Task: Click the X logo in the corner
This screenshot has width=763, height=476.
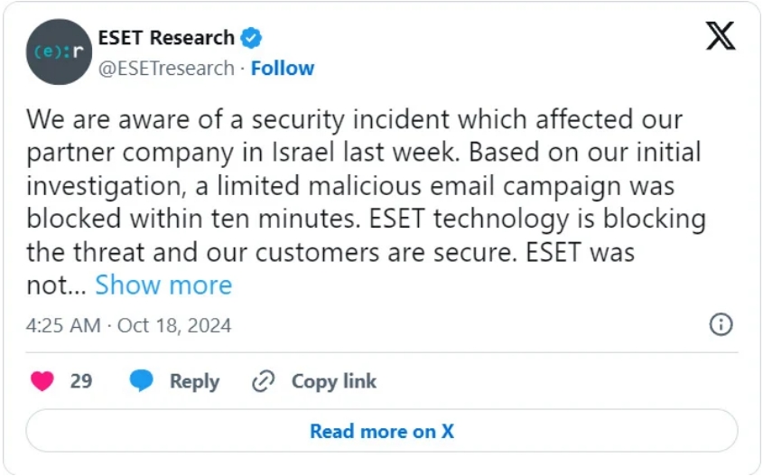Action: [x=721, y=36]
